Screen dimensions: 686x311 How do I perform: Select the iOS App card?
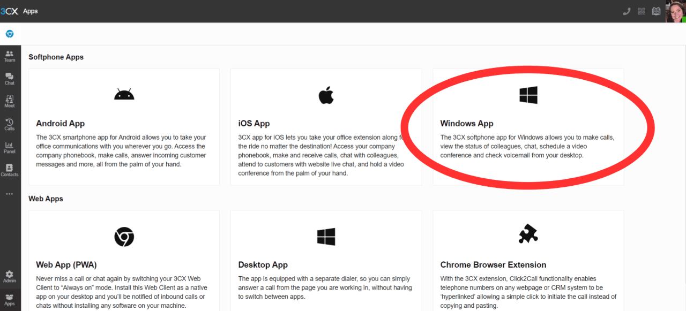(x=326, y=127)
